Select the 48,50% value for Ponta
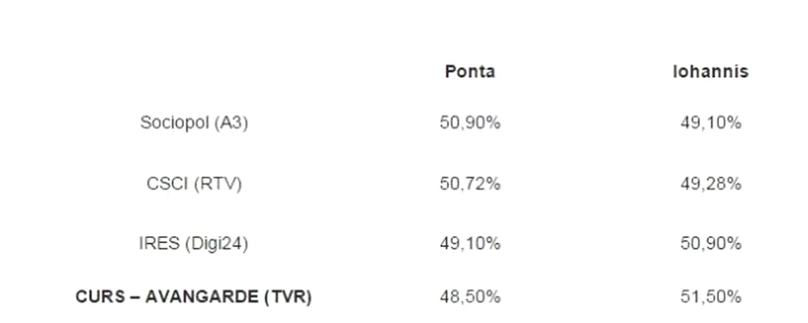The width and height of the screenshot is (808, 323). point(470,297)
